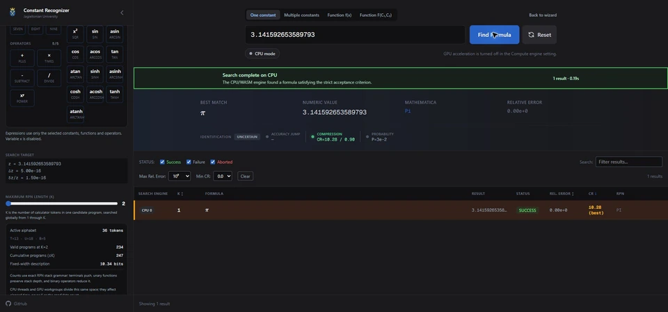Open the GitHub link icon
The height and width of the screenshot is (312, 668).
[8, 304]
